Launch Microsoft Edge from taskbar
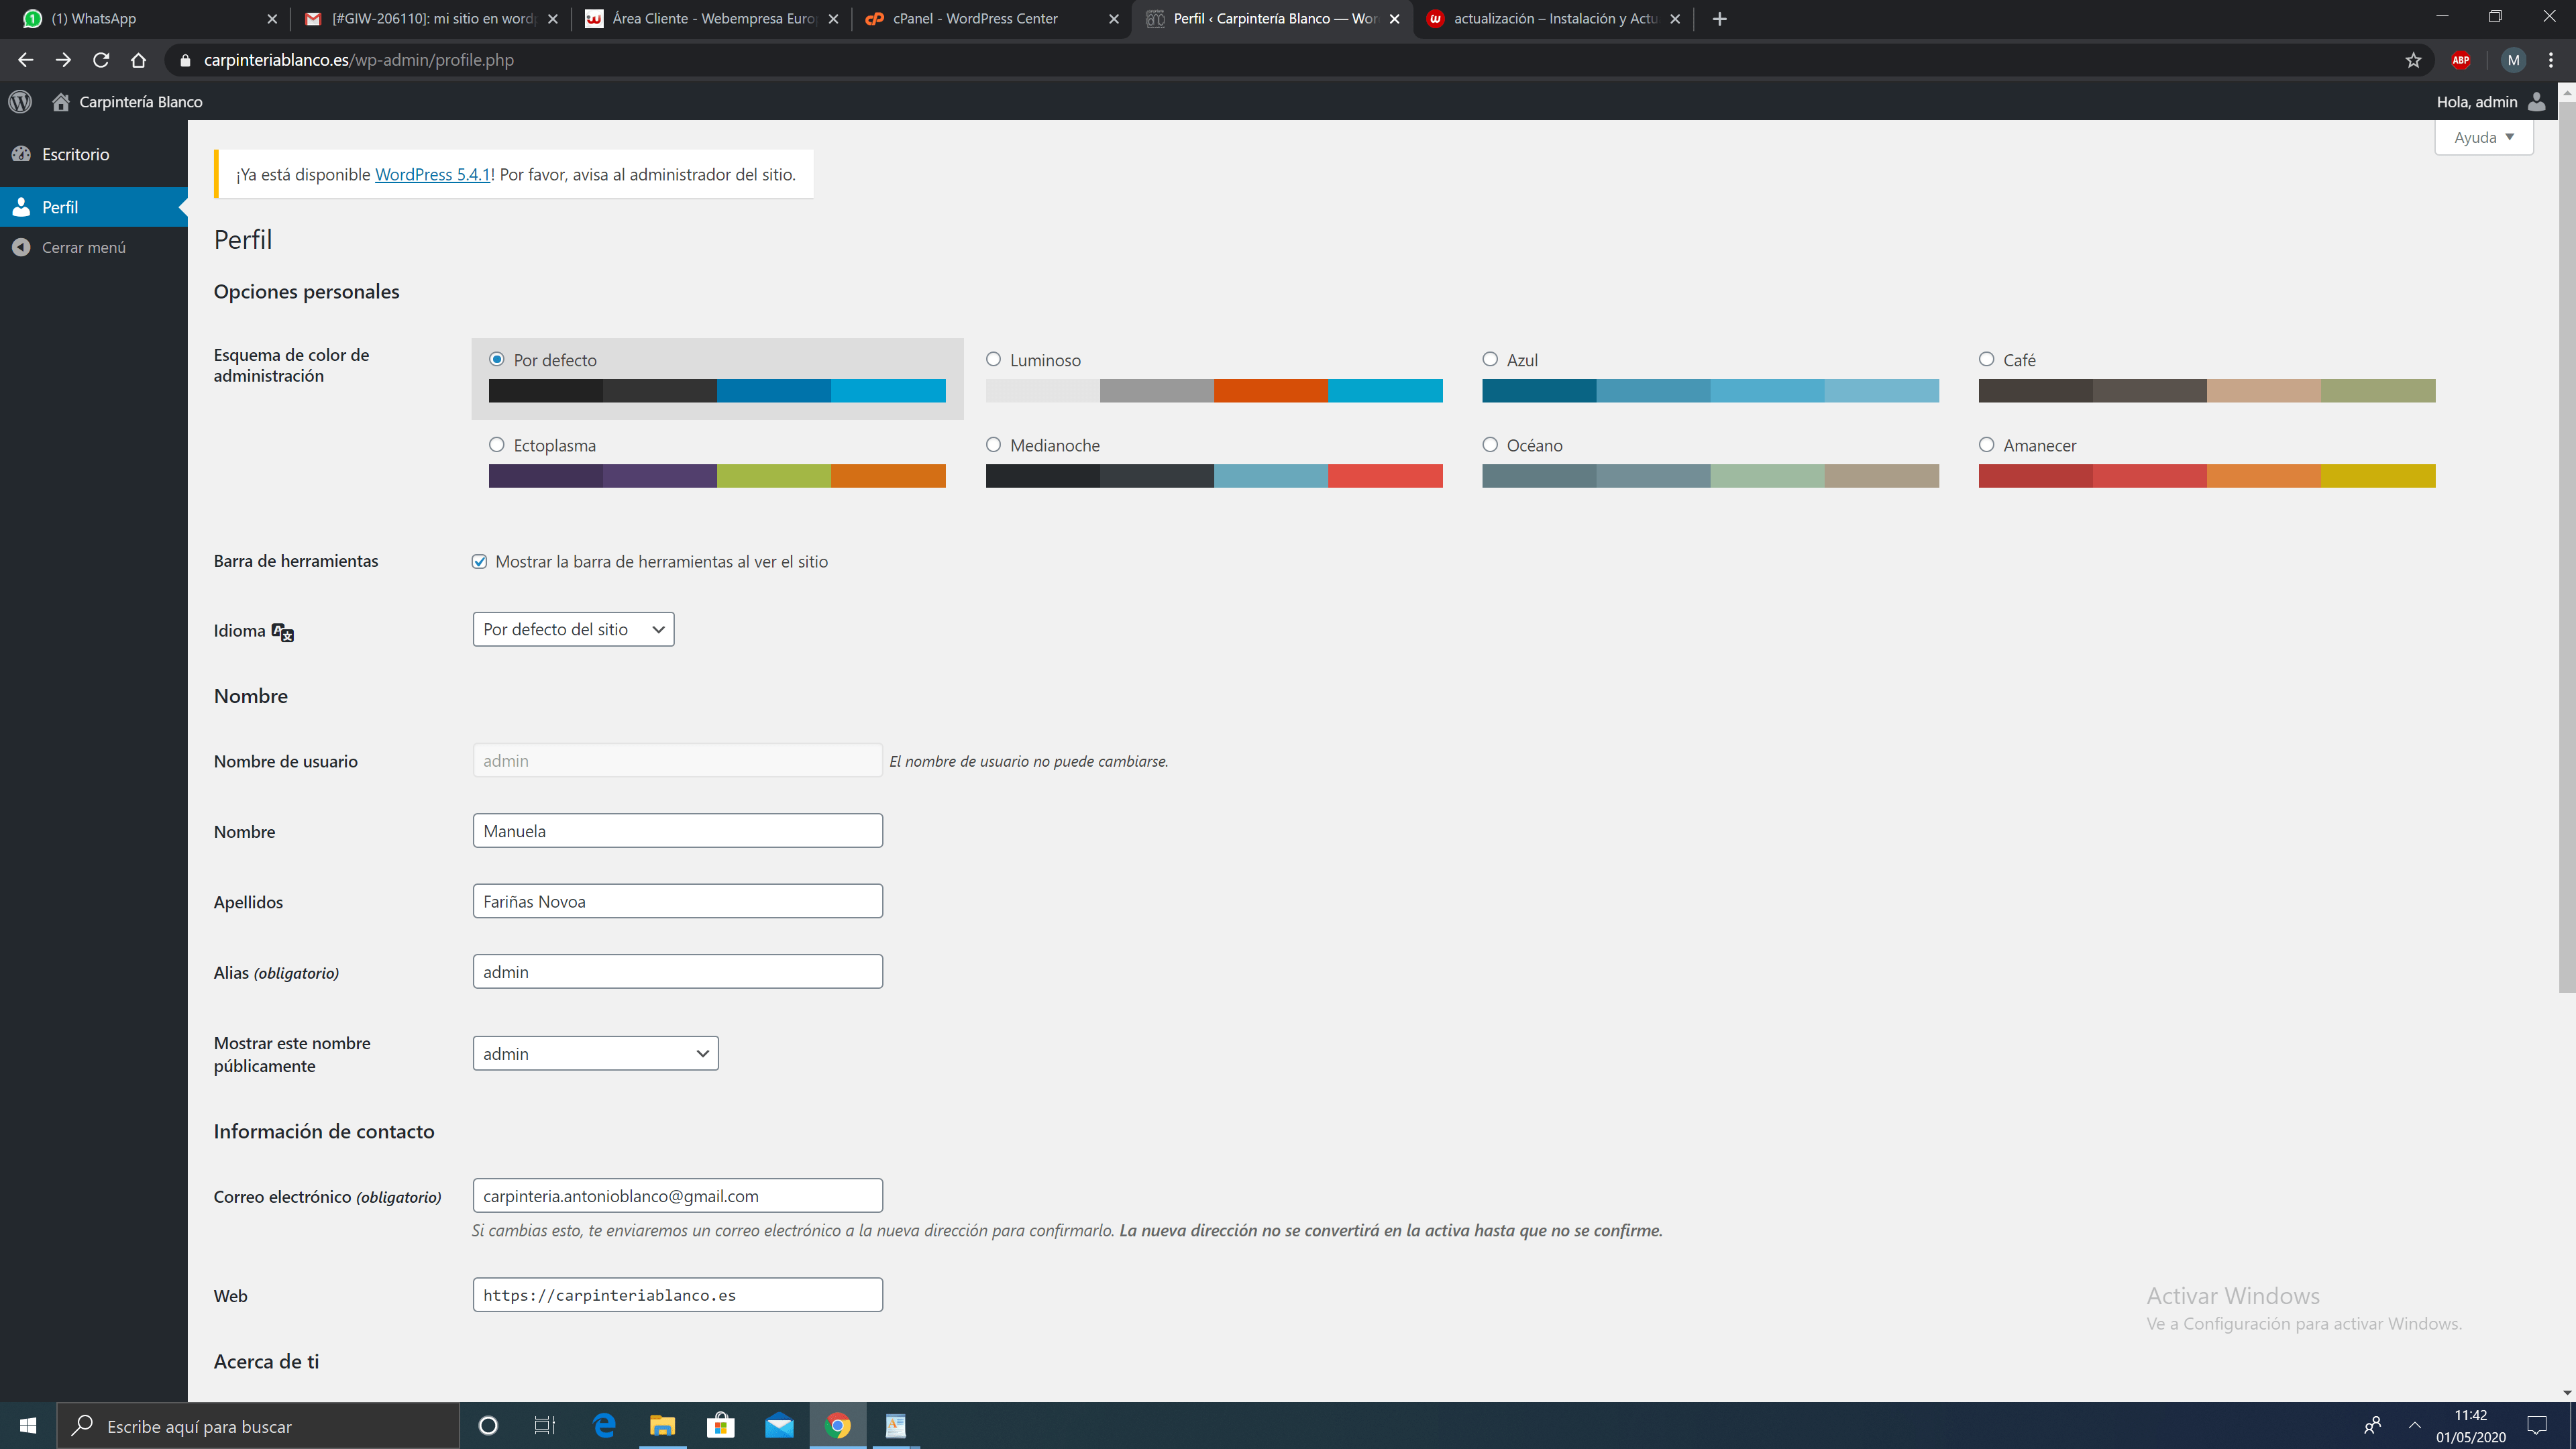 click(604, 1426)
